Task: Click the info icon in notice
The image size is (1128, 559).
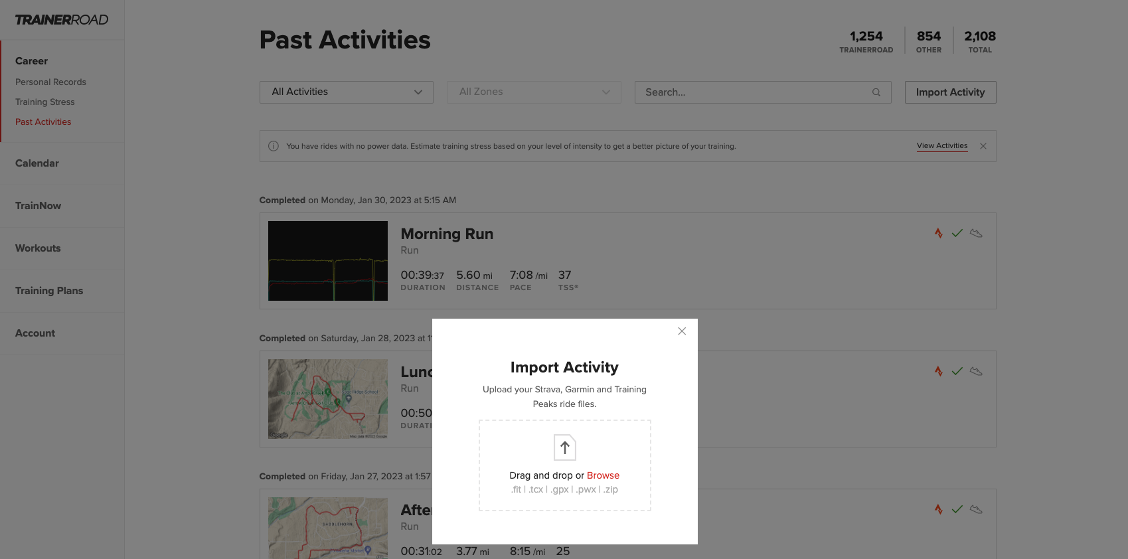Action: tap(274, 146)
